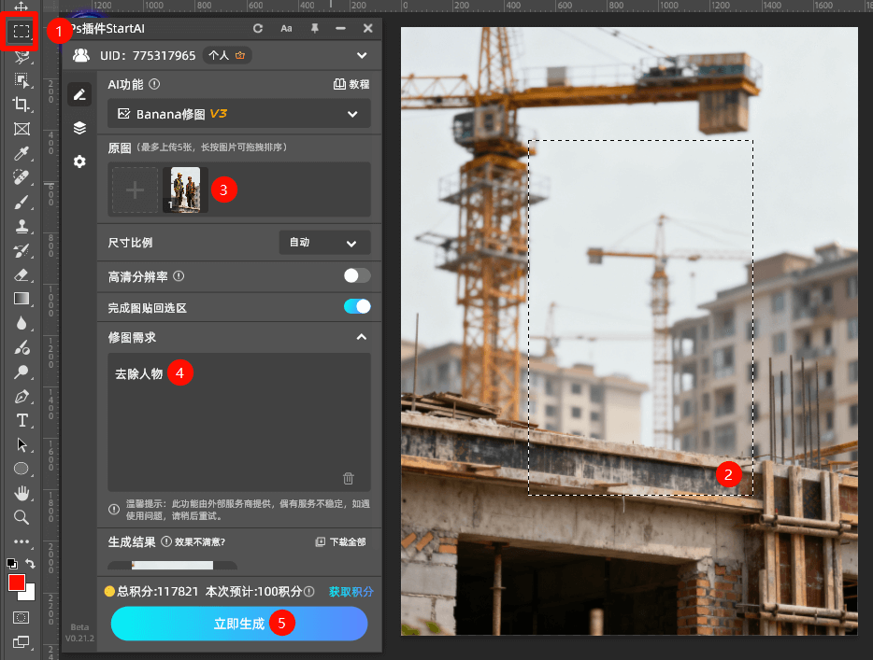Select the Crop tool
This screenshot has width=873, height=660.
(21, 105)
